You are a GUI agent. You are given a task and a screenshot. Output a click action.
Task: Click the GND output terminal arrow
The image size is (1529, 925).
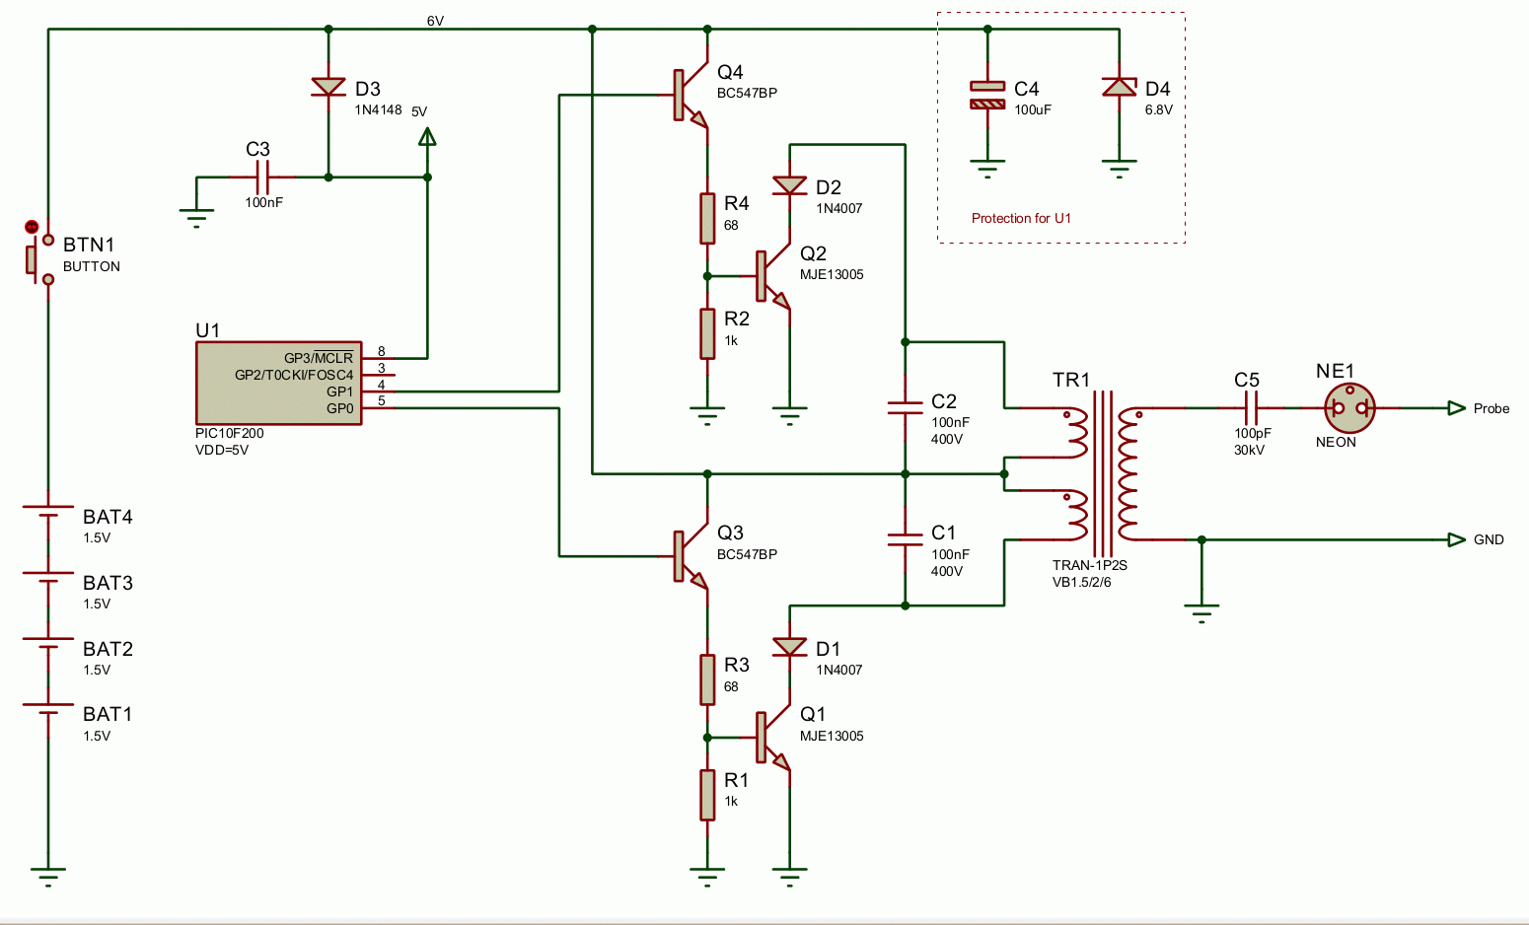pyautogui.click(x=1457, y=539)
